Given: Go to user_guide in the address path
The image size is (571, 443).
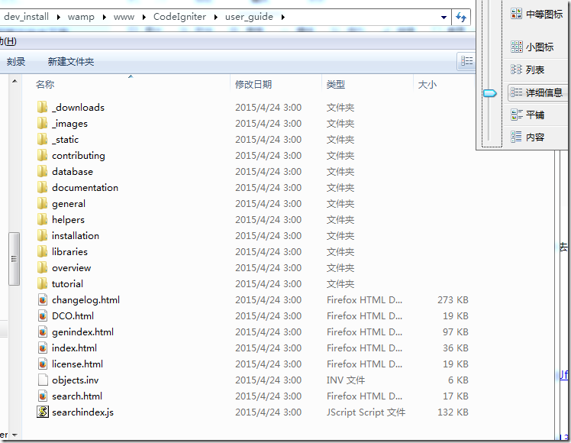Looking at the screenshot, I should click(249, 17).
